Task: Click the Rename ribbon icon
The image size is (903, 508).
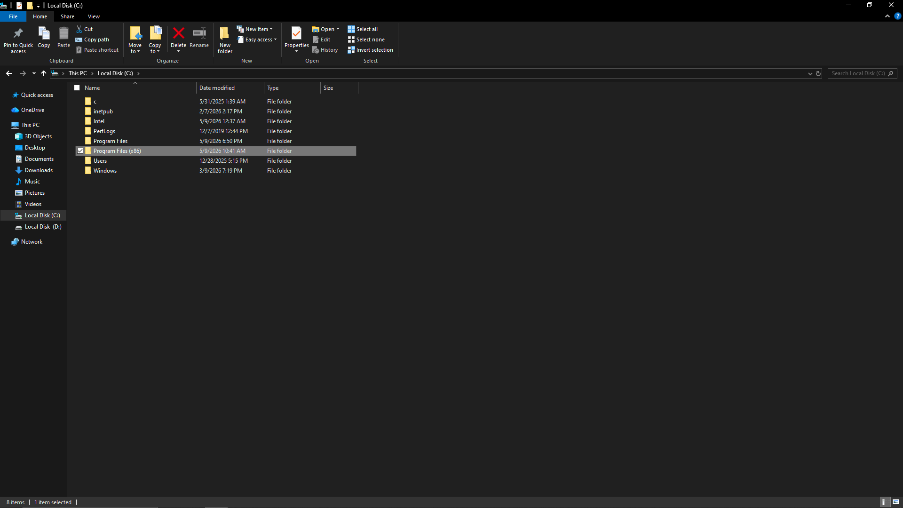Action: [199, 33]
